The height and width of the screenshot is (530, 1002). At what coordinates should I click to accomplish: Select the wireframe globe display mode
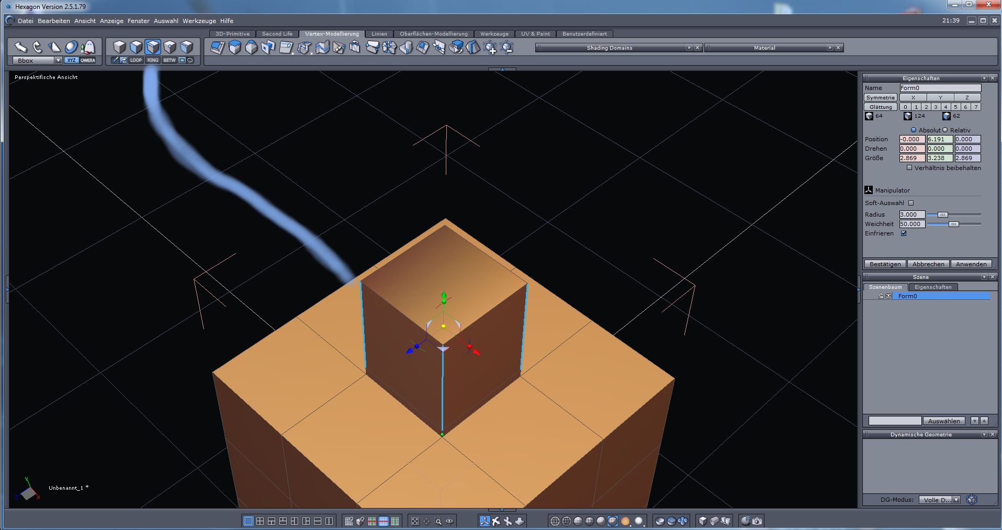555,521
